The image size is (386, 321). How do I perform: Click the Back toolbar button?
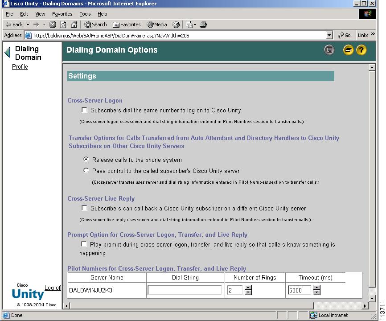14,25
